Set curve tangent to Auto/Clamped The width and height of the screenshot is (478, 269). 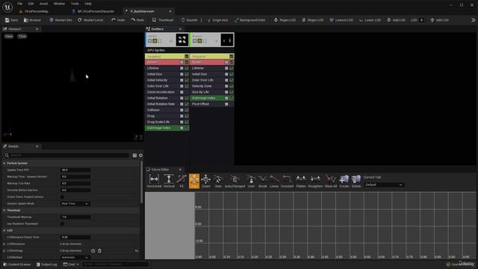235,181
